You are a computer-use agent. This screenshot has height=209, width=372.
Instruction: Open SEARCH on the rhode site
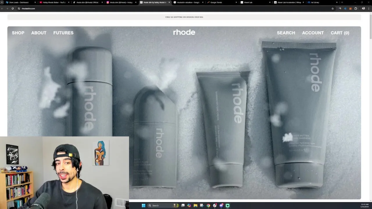point(286,33)
